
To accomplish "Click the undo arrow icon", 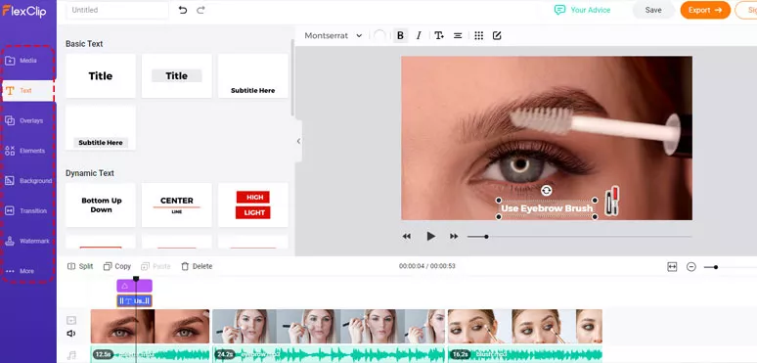I will (x=183, y=10).
